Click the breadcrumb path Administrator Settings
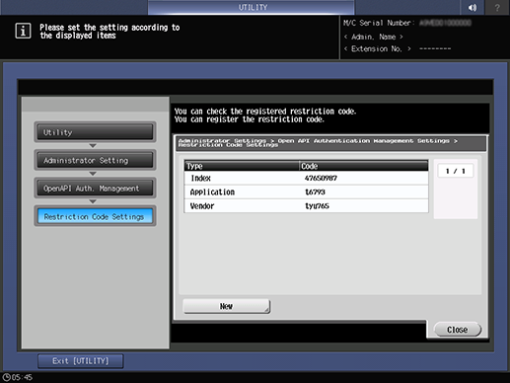510x383 pixels. click(222, 141)
